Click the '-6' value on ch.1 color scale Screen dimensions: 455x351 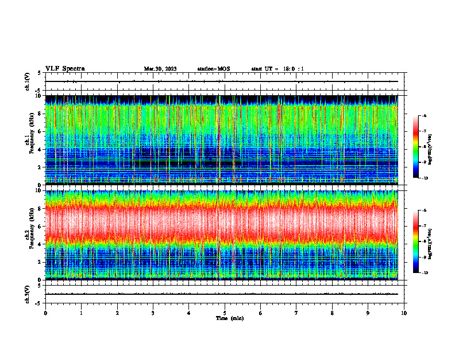point(424,115)
